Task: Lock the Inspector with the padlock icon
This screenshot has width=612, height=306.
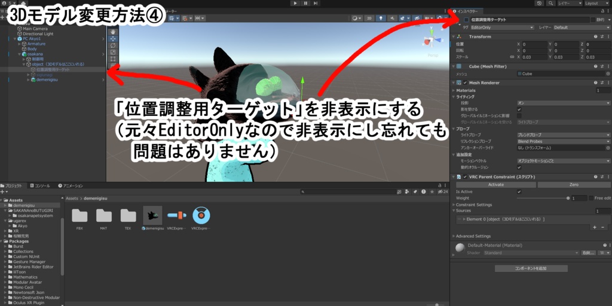Action: pyautogui.click(x=602, y=11)
